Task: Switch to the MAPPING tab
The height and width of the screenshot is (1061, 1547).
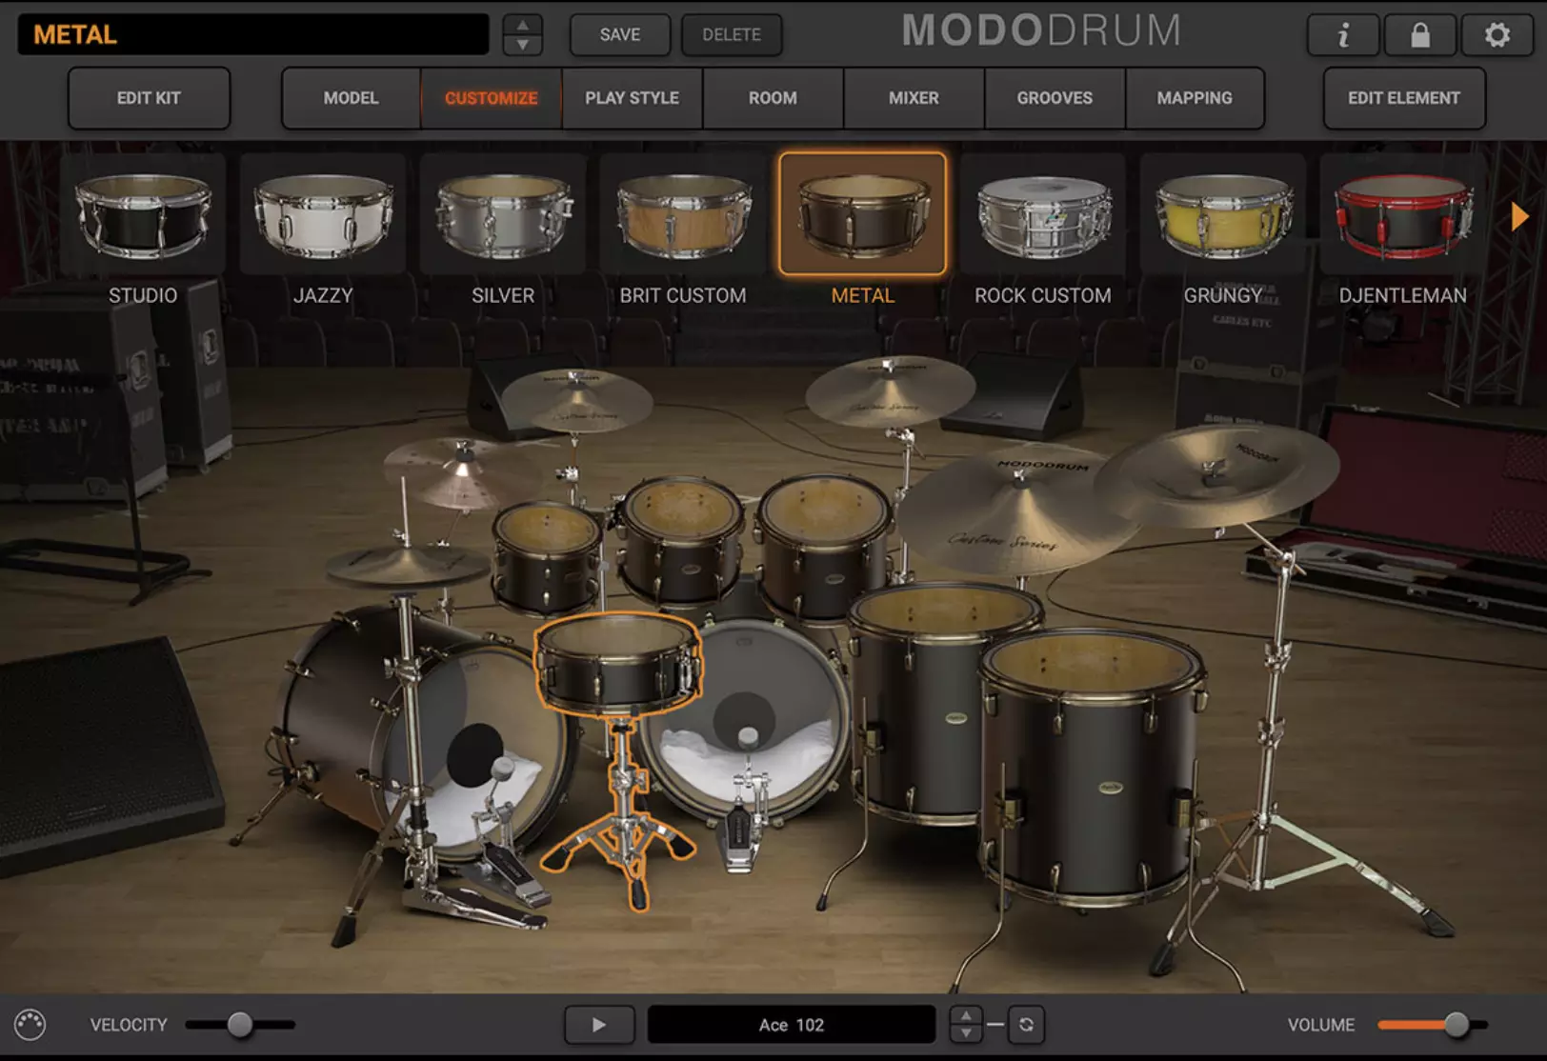Action: pos(1194,98)
